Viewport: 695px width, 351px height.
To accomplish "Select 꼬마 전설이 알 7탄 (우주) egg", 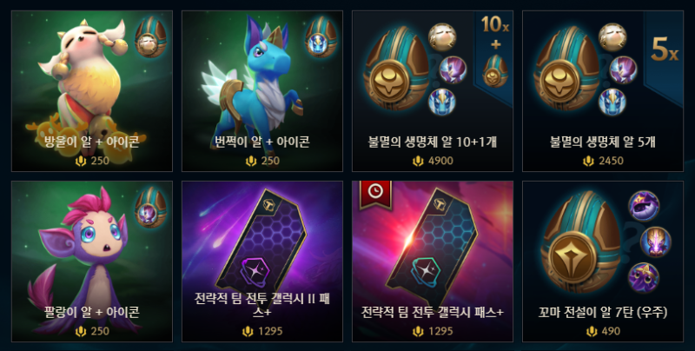I will click(x=602, y=262).
